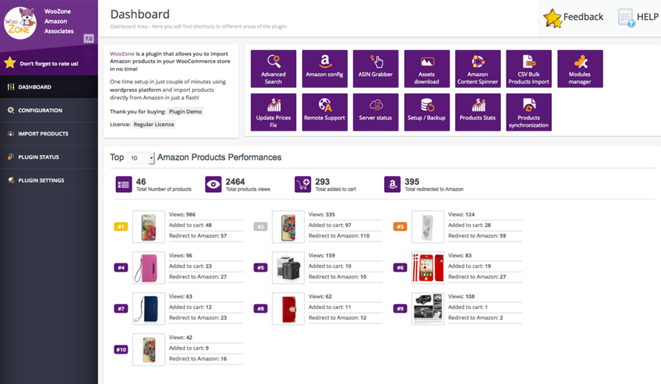Open the #7 blue wallet case thumbnail
This screenshot has height=384, width=661.
[x=148, y=309]
